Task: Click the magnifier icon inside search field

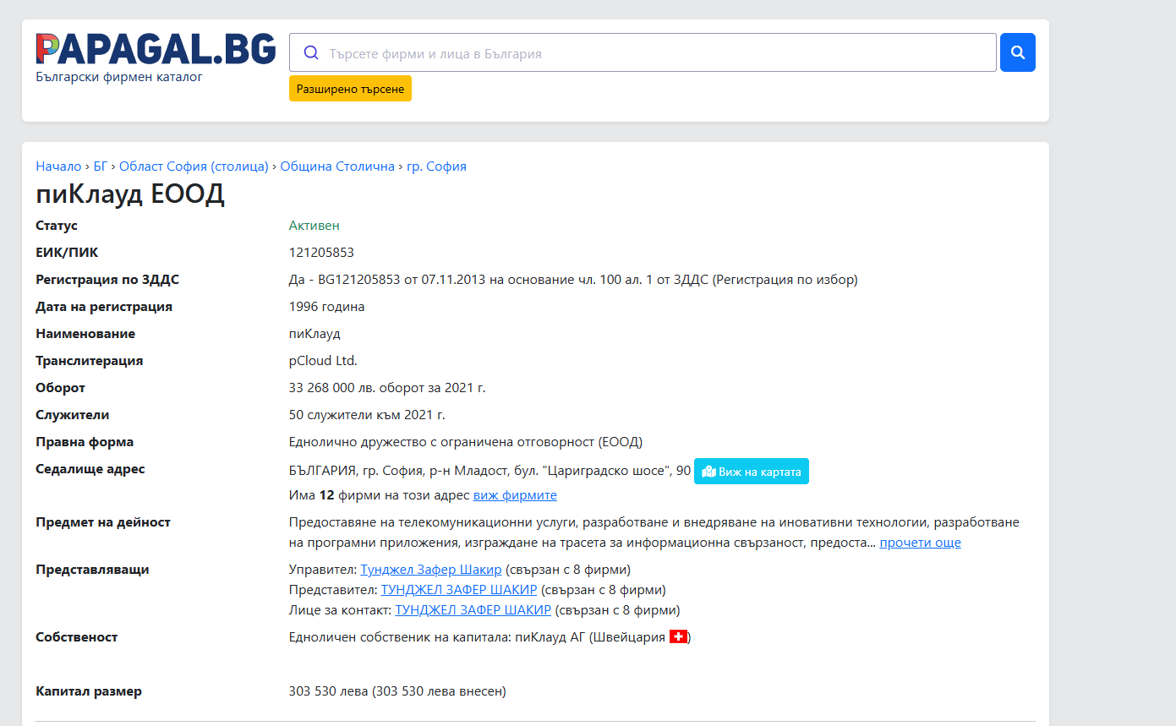Action: (310, 53)
